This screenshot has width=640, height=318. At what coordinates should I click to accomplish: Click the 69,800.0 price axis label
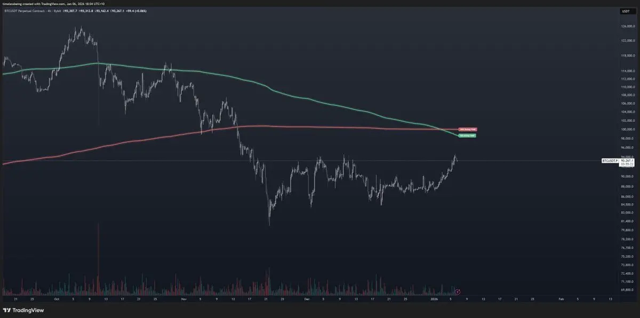[627, 290]
